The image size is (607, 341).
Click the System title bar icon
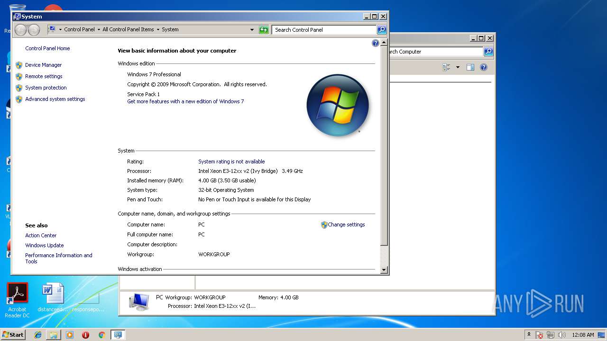18,16
